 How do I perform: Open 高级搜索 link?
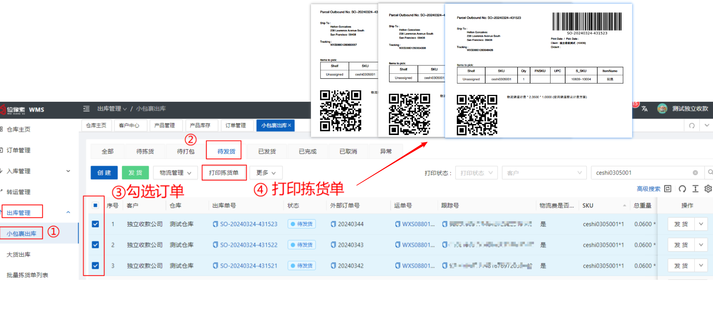648,189
